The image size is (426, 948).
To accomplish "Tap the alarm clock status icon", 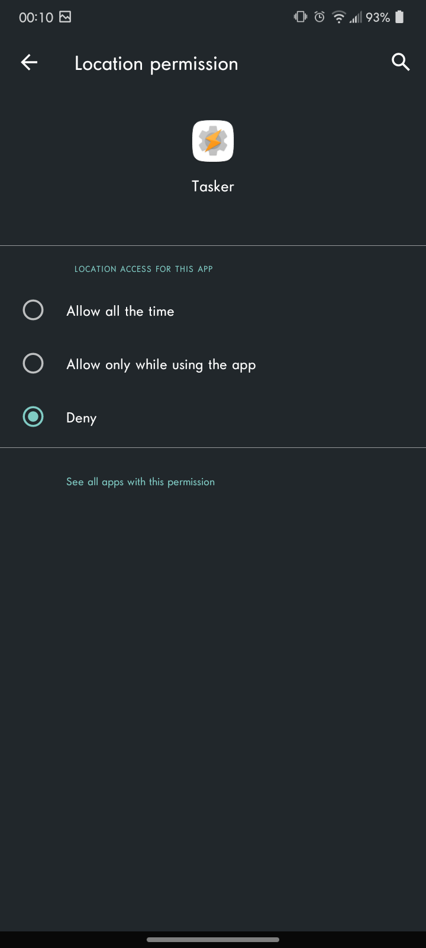I will (319, 17).
